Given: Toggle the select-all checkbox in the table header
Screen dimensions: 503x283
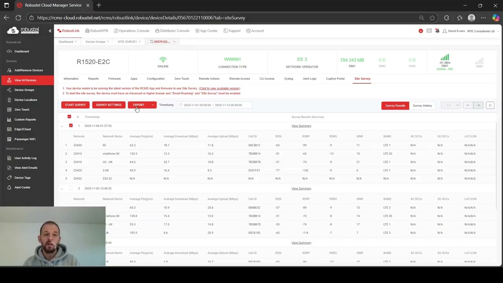Looking at the screenshot, I should point(69,117).
